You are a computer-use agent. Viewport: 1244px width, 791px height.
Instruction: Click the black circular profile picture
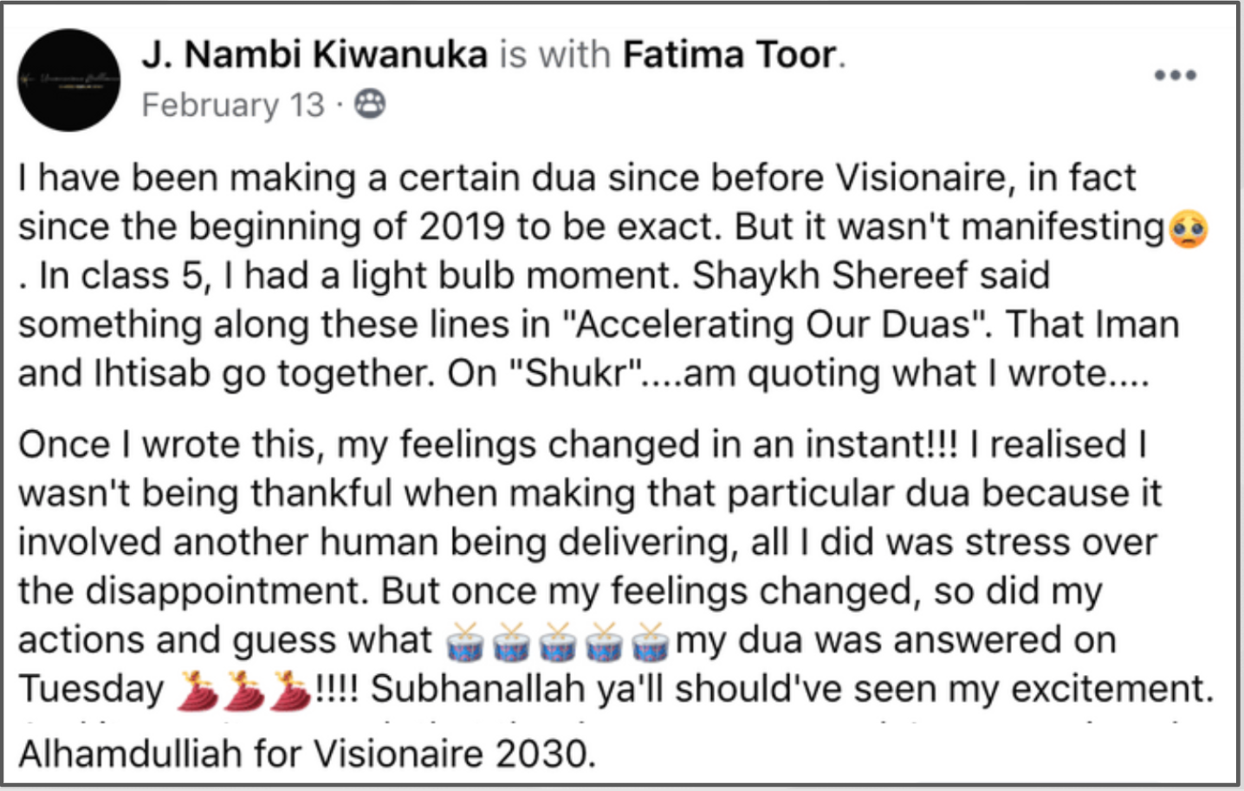[69, 80]
